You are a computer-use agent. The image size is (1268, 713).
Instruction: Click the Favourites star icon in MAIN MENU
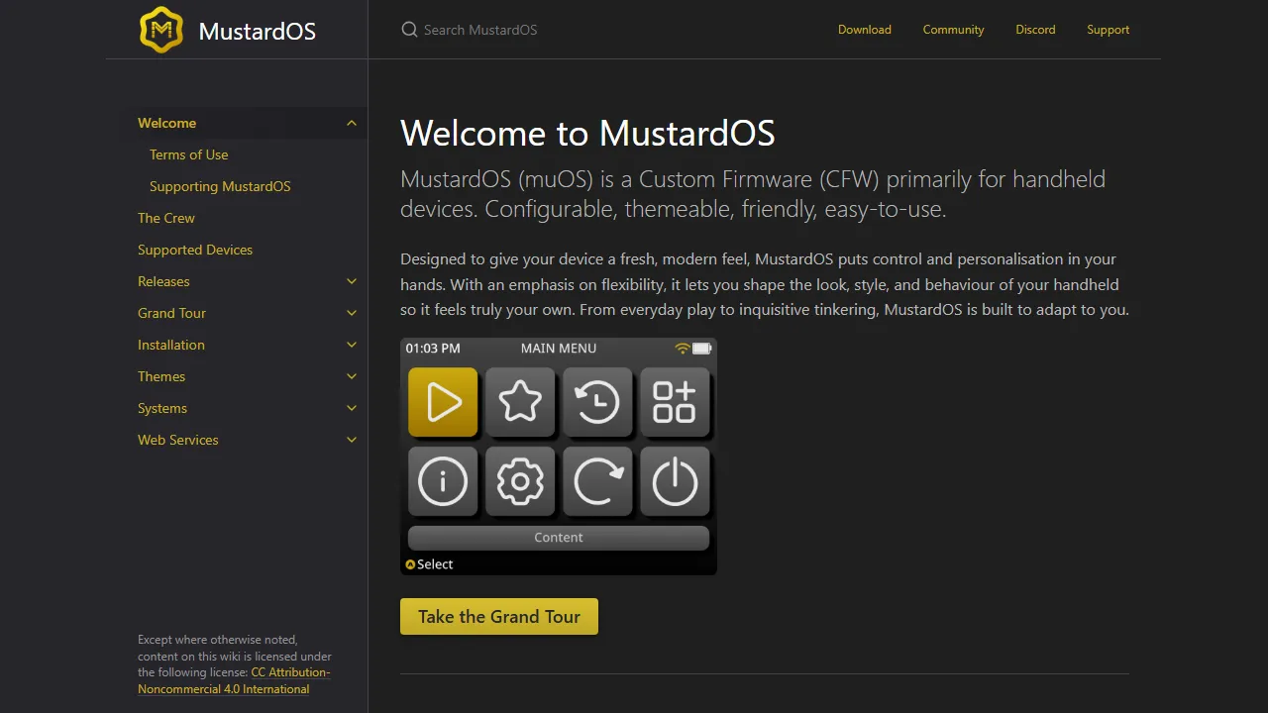click(x=520, y=402)
